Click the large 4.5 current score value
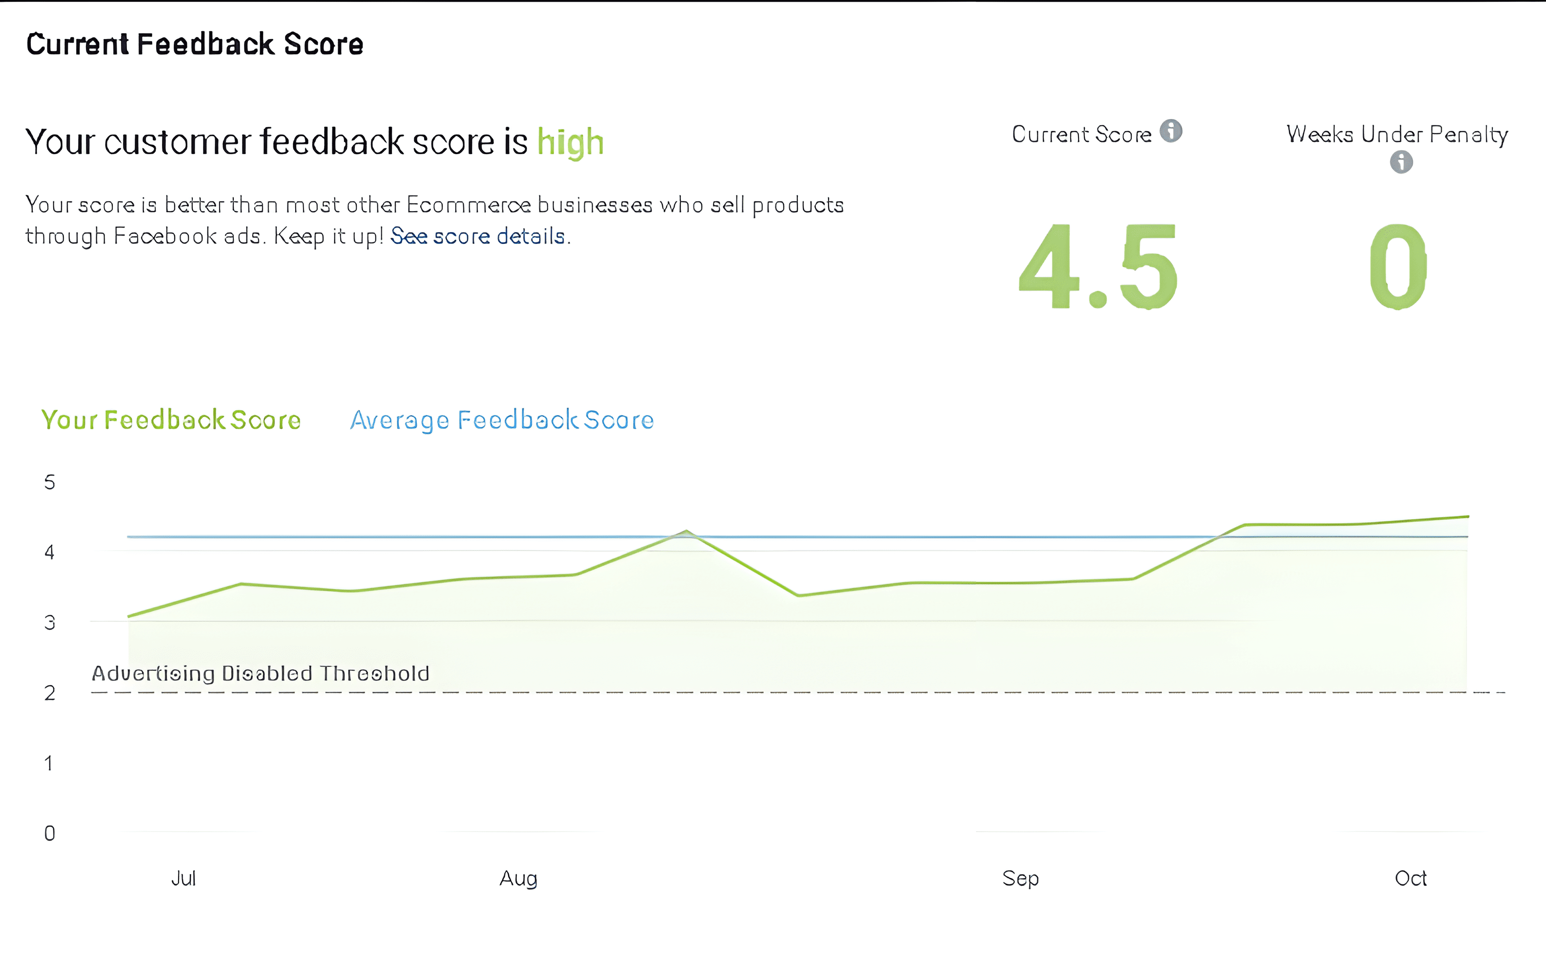Screen dimensions: 1546x960 click(1098, 267)
